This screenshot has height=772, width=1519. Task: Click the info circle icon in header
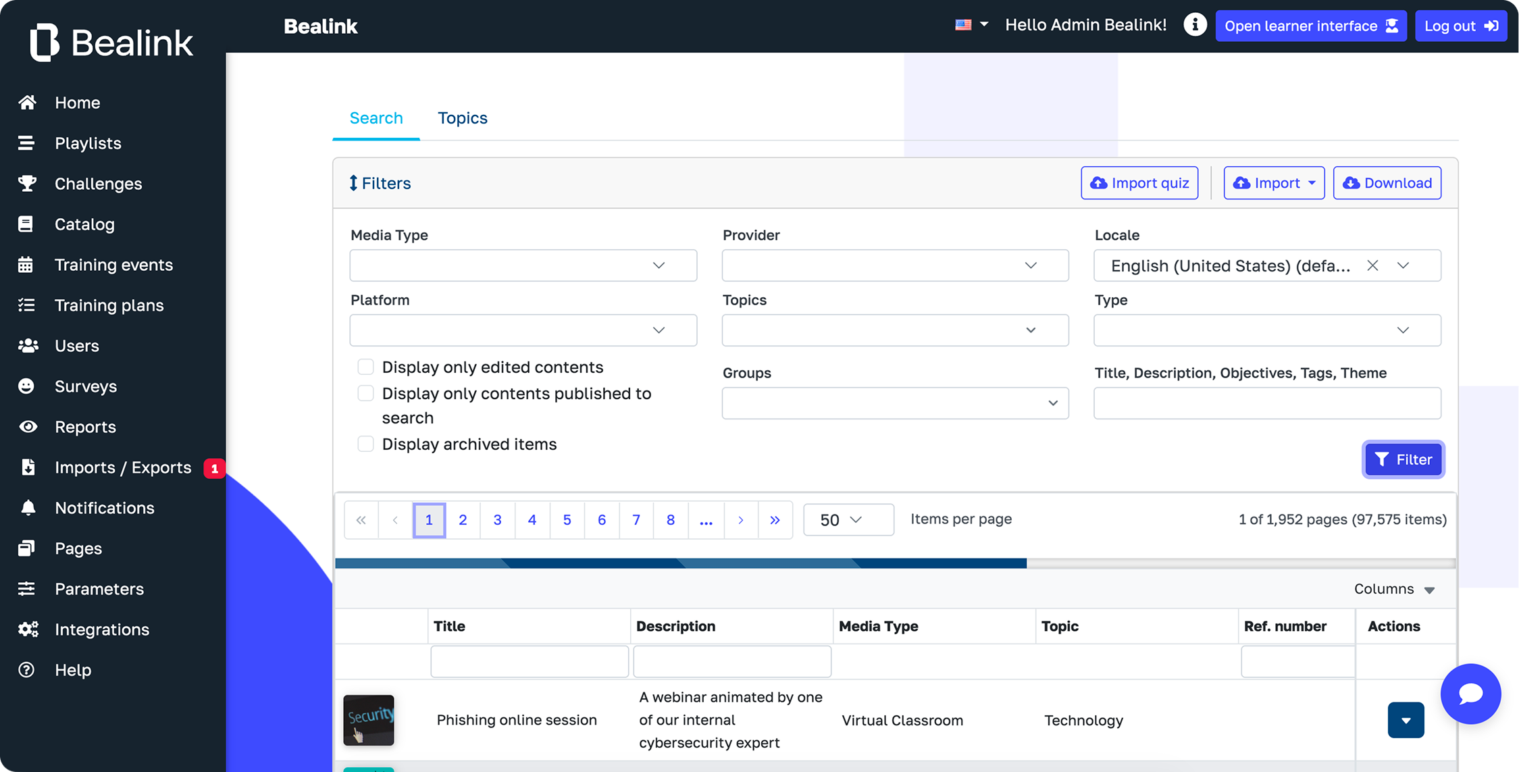coord(1194,26)
